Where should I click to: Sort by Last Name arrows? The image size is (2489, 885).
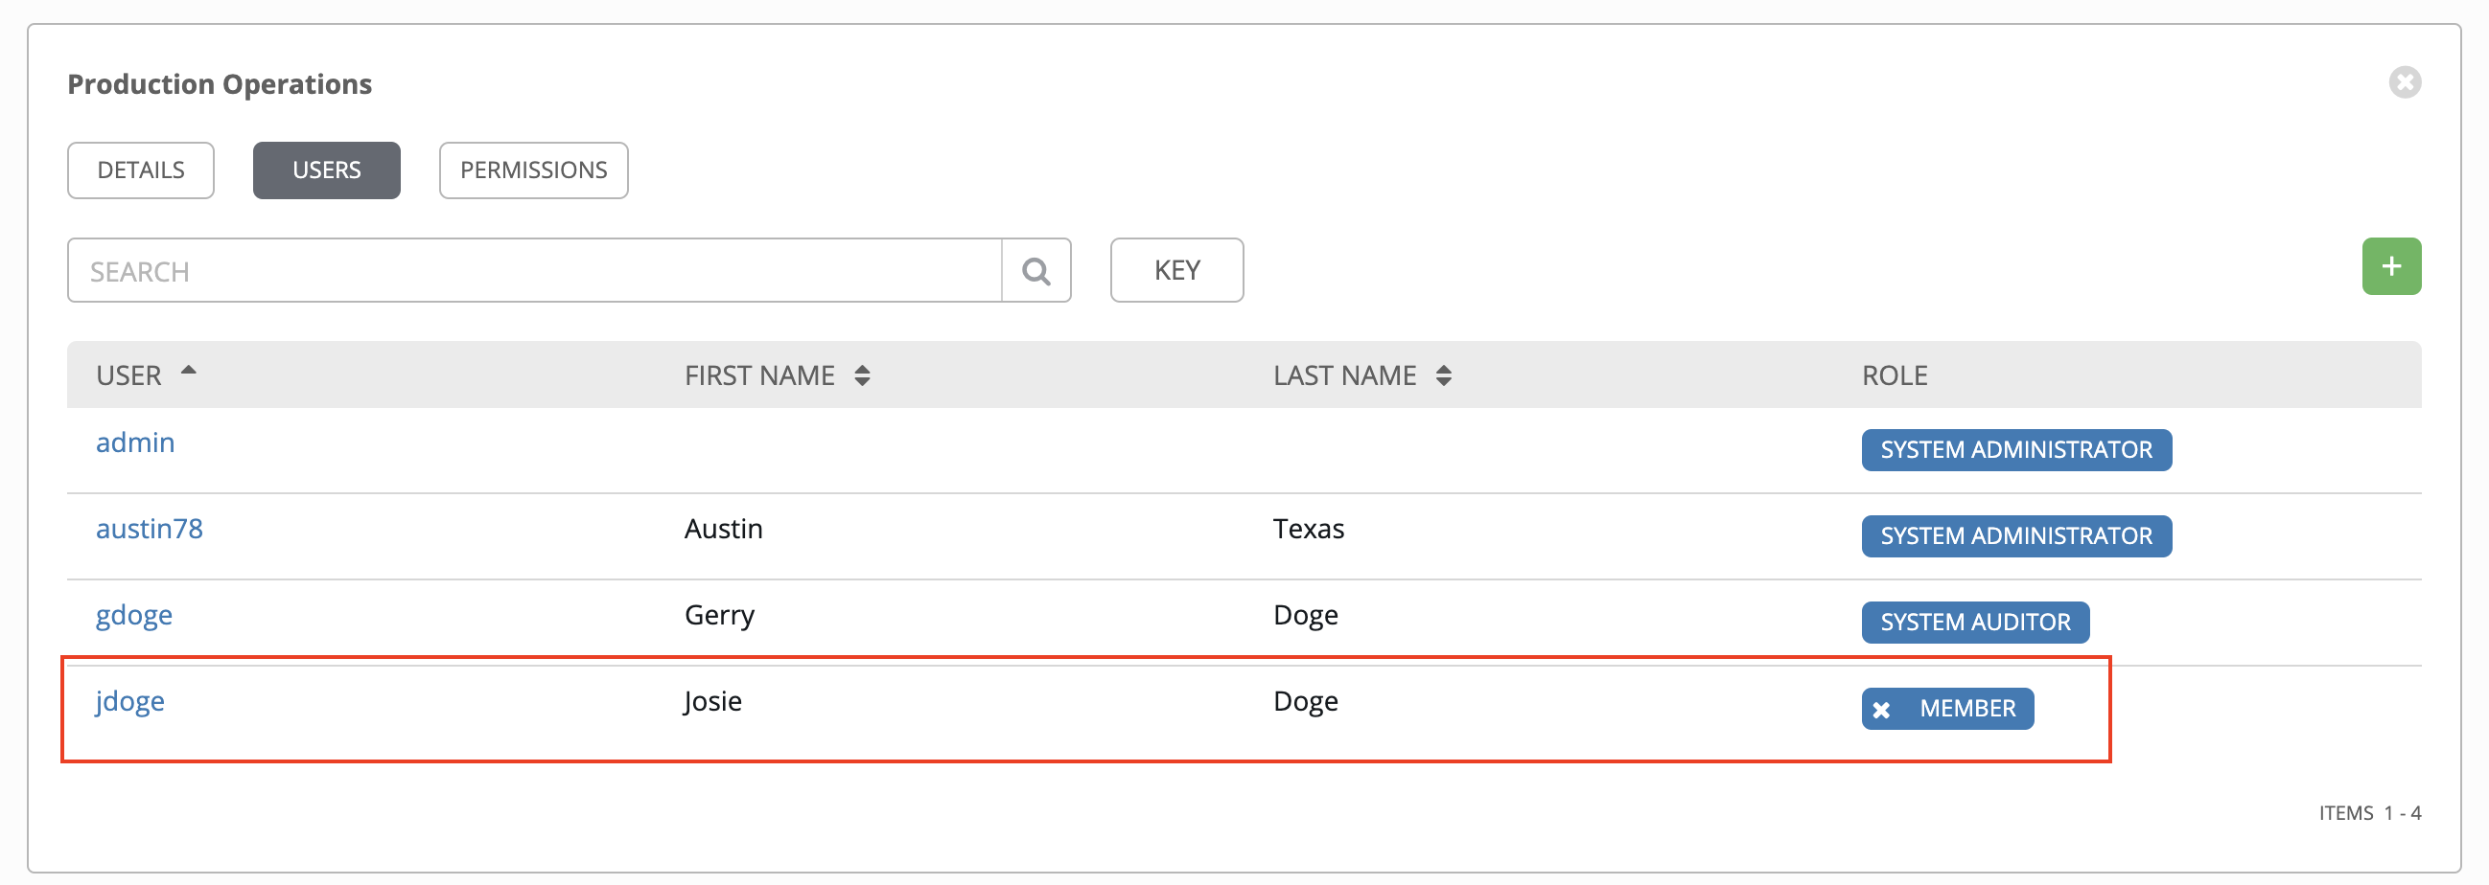[x=1443, y=375]
